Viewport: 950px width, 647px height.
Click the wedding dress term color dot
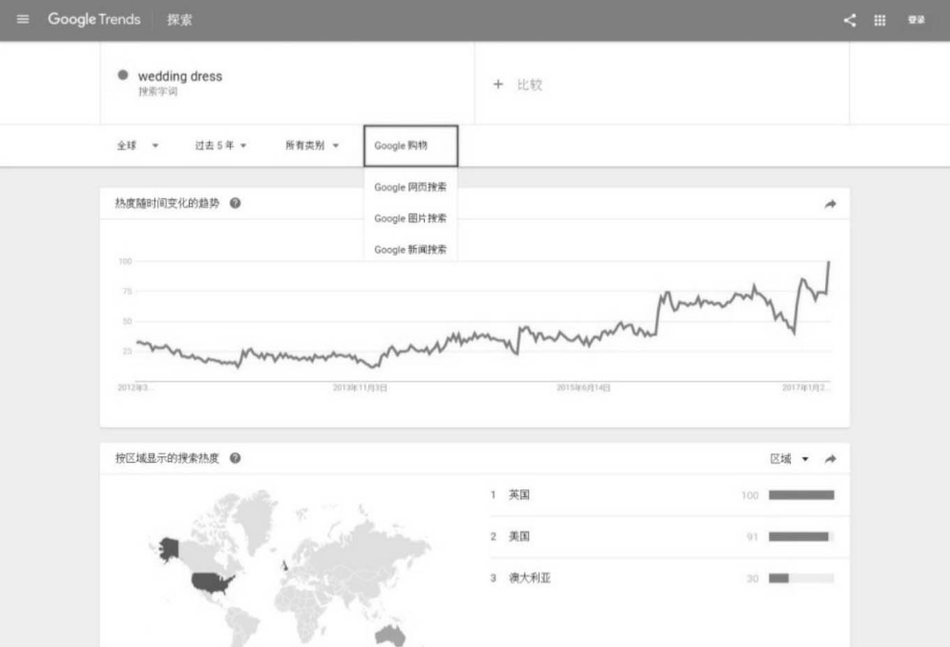(x=123, y=75)
